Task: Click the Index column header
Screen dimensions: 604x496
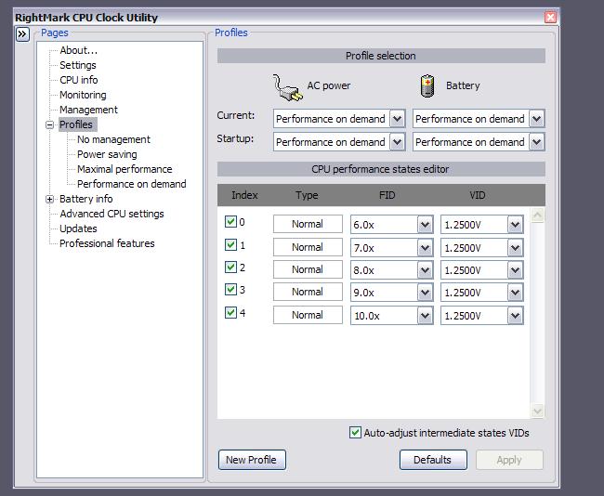Action: coord(244,195)
